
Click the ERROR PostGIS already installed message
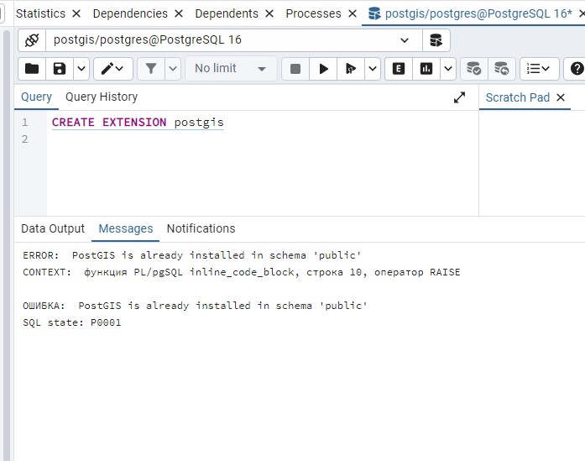(191, 255)
